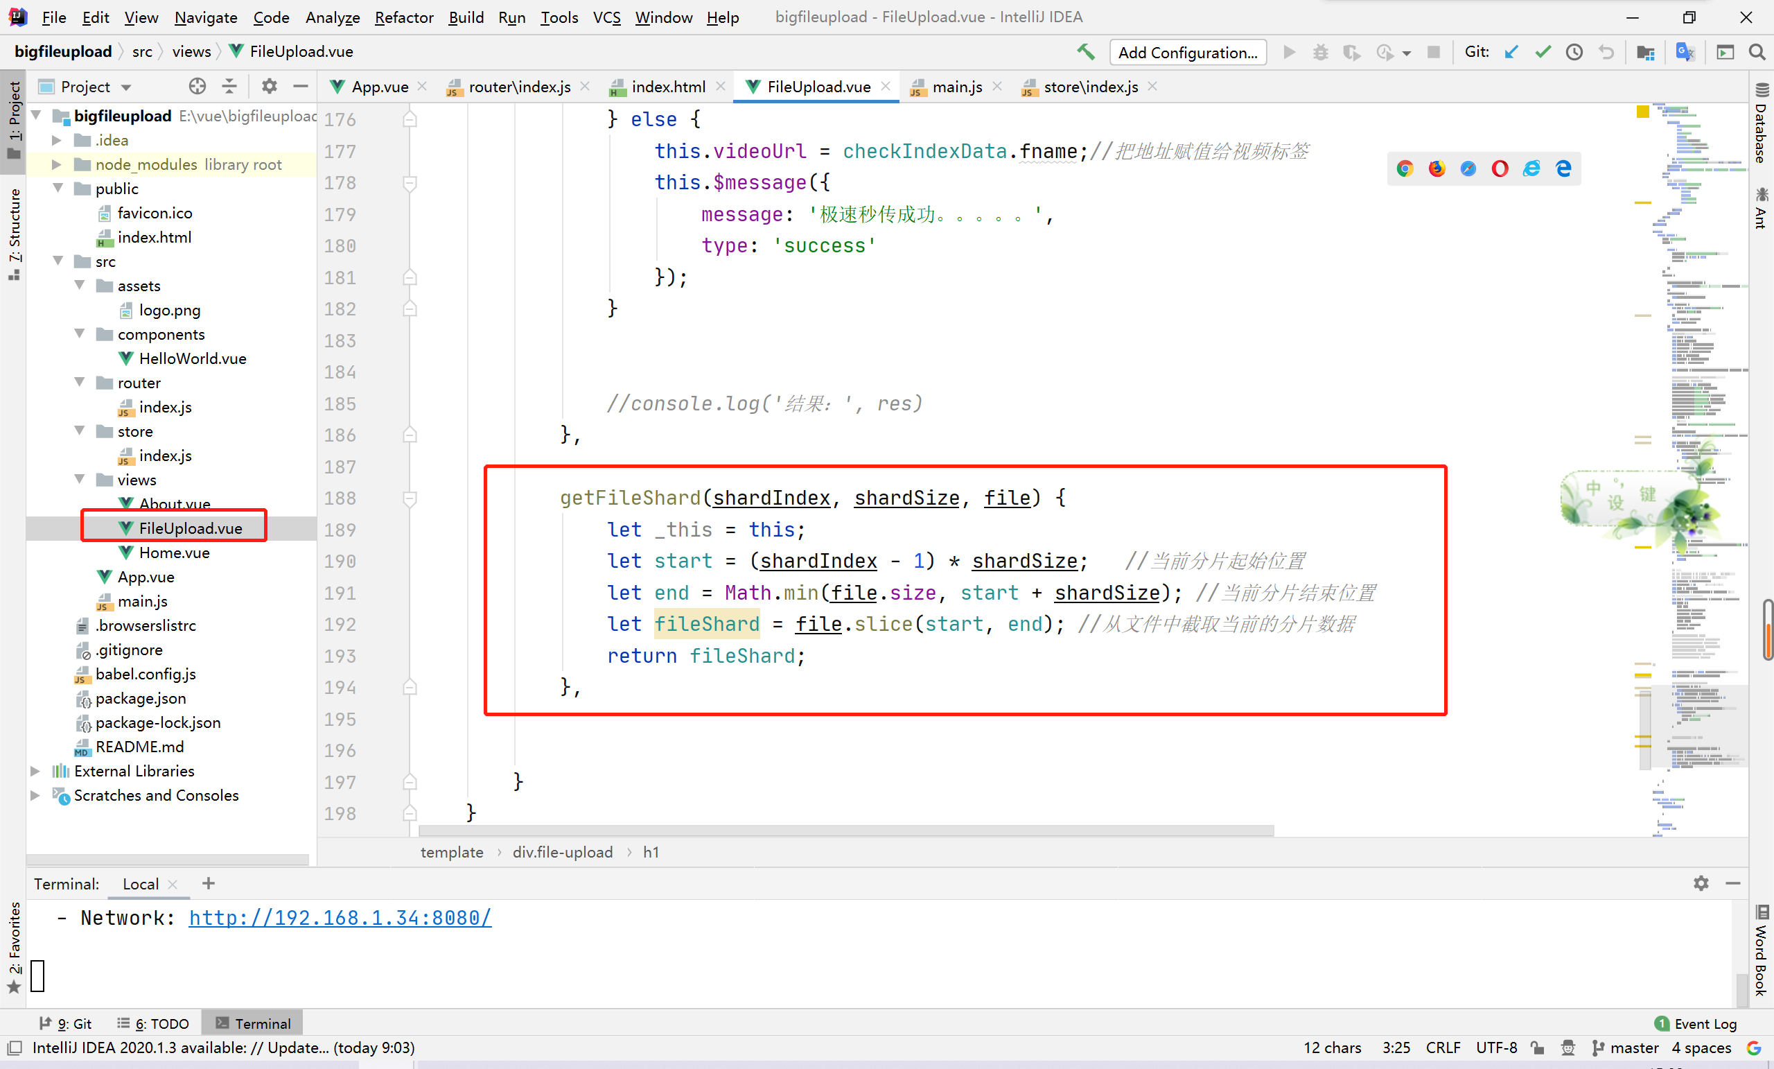Expand the components folder

(x=85, y=333)
